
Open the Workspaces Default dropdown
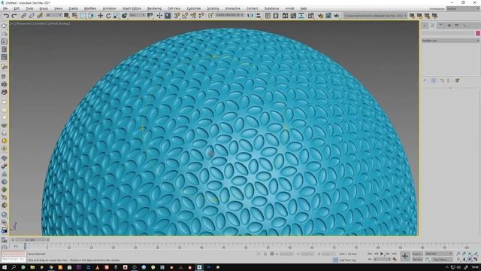tap(463, 8)
